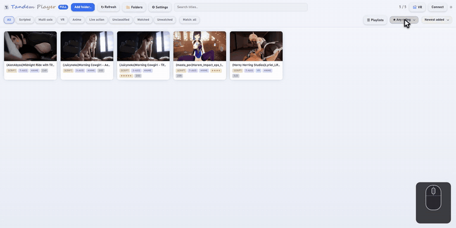
Task: Toggle the Unwatched filter
Action: tap(165, 20)
